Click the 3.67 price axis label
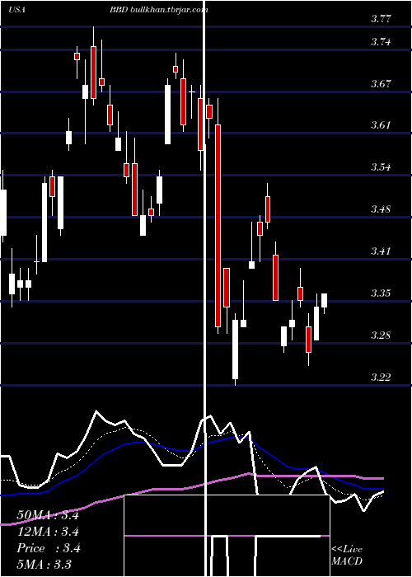The height and width of the screenshot is (577, 412). tap(381, 84)
